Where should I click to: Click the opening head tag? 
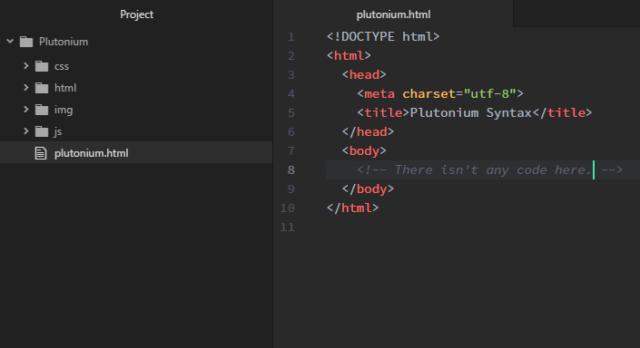[x=364, y=75]
